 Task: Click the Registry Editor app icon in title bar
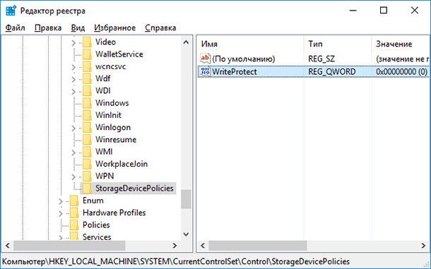(11, 11)
